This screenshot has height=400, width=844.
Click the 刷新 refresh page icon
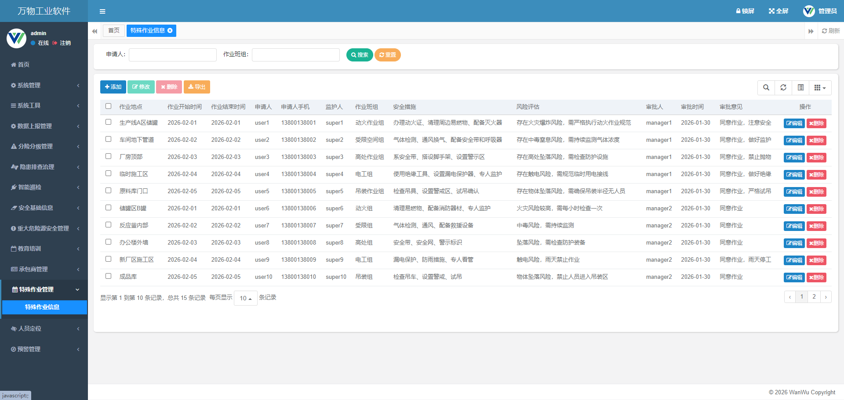[x=824, y=31]
